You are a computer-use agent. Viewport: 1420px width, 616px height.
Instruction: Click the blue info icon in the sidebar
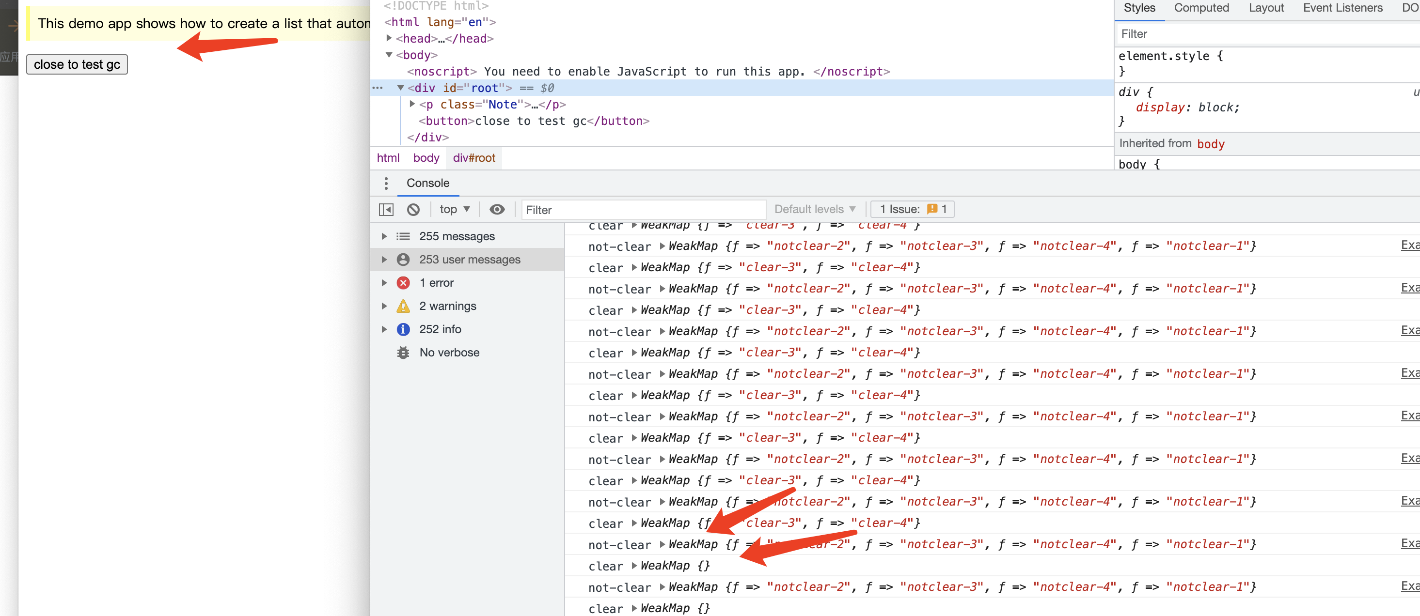coord(403,329)
